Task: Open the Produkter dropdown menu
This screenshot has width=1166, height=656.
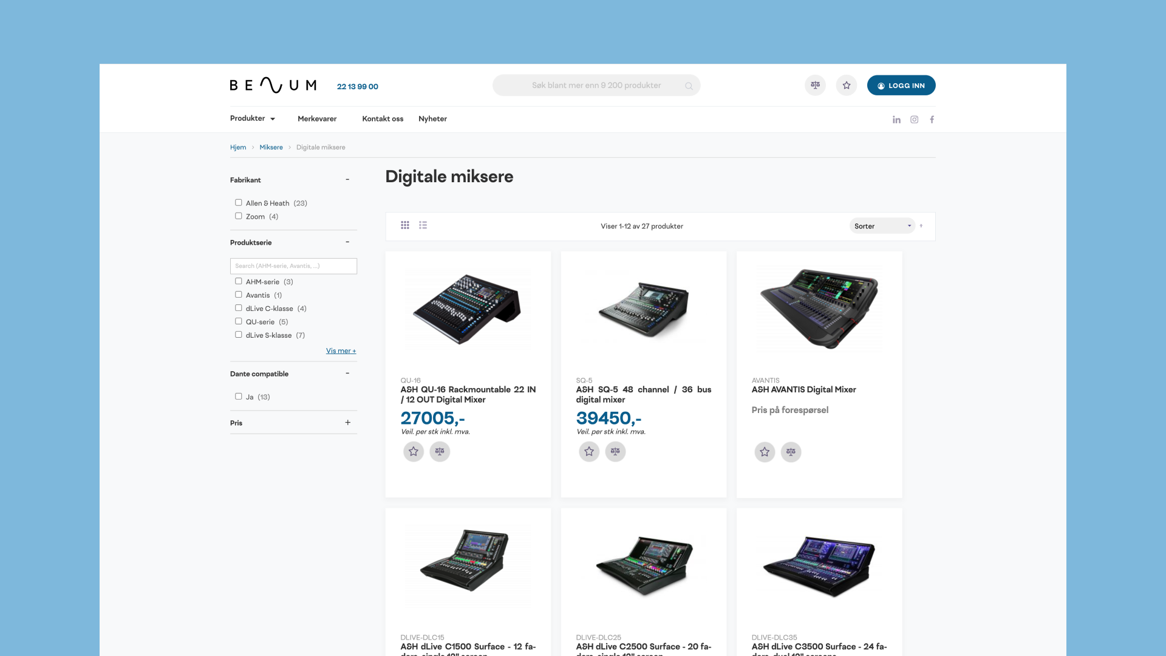Action: [253, 118]
